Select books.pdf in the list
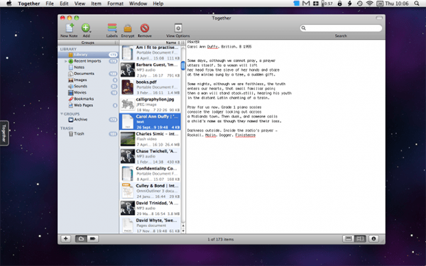 [150, 87]
